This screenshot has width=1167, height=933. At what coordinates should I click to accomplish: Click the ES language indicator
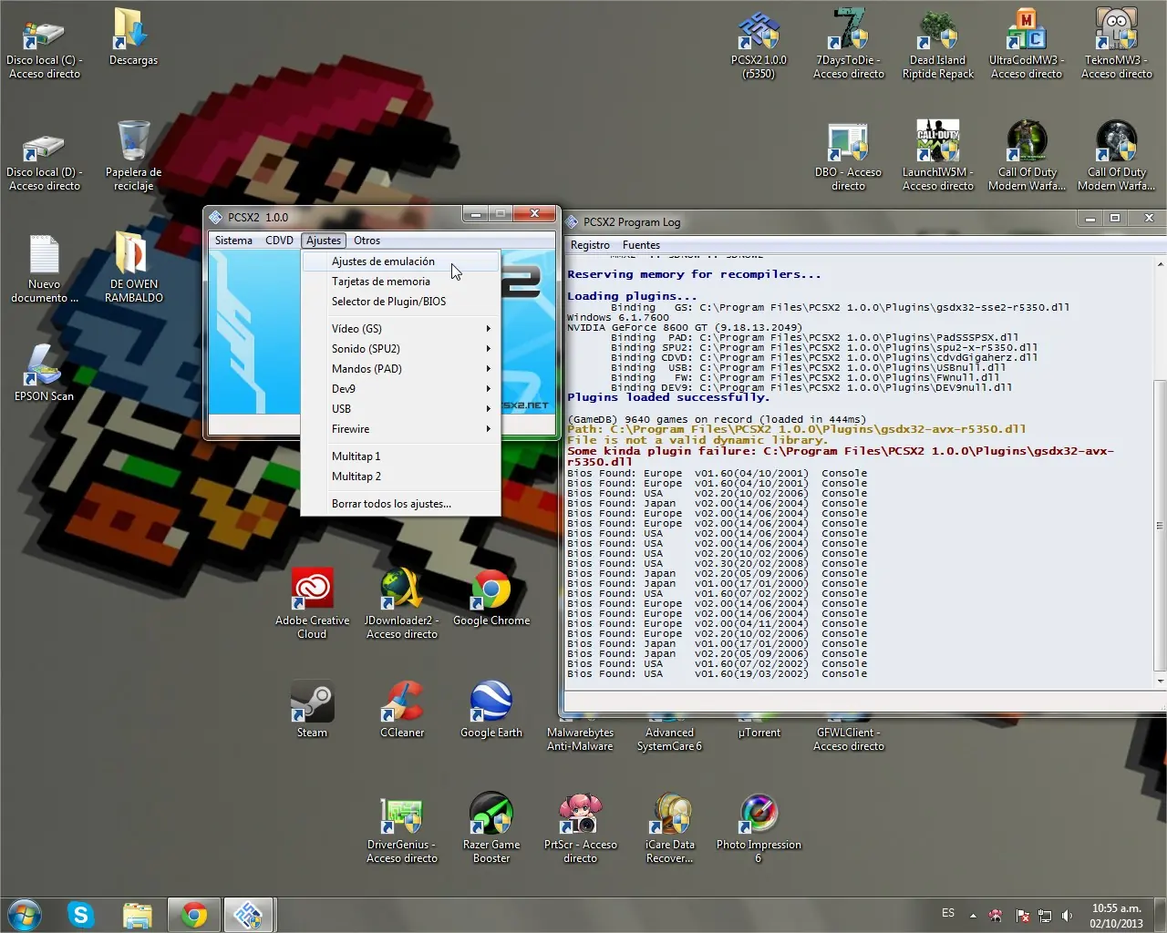click(x=948, y=913)
